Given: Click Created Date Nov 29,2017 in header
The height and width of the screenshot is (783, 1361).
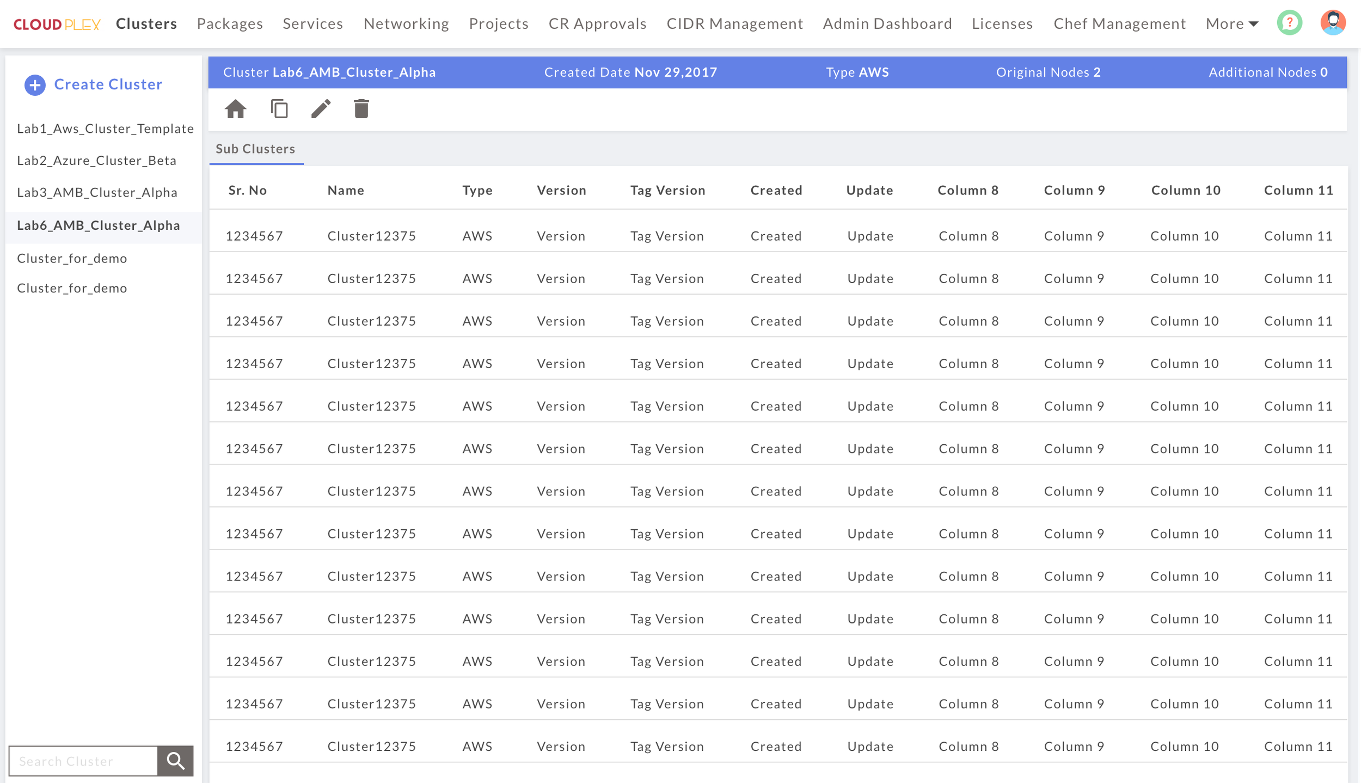Looking at the screenshot, I should click(630, 72).
